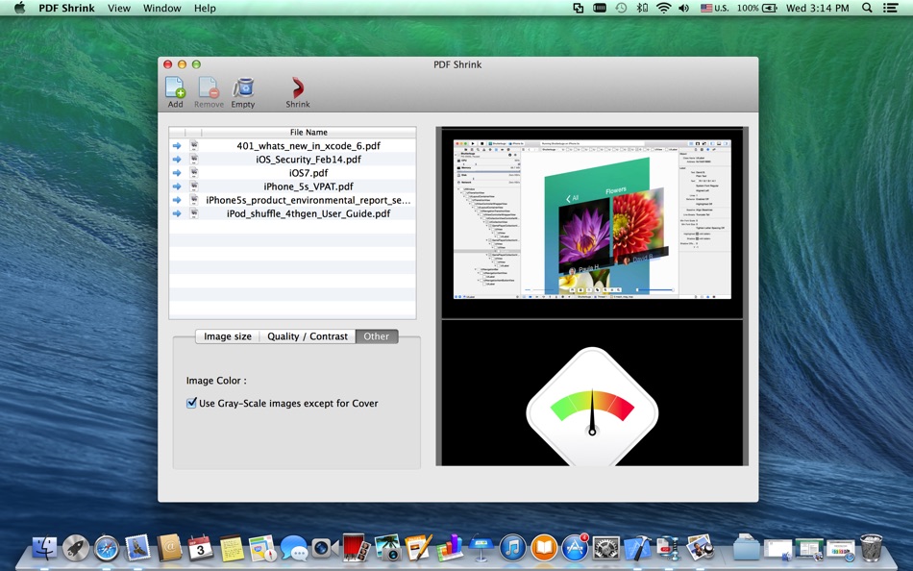Open Photo Booth from the Dock
Screen dimensions: 913x571
[356, 548]
